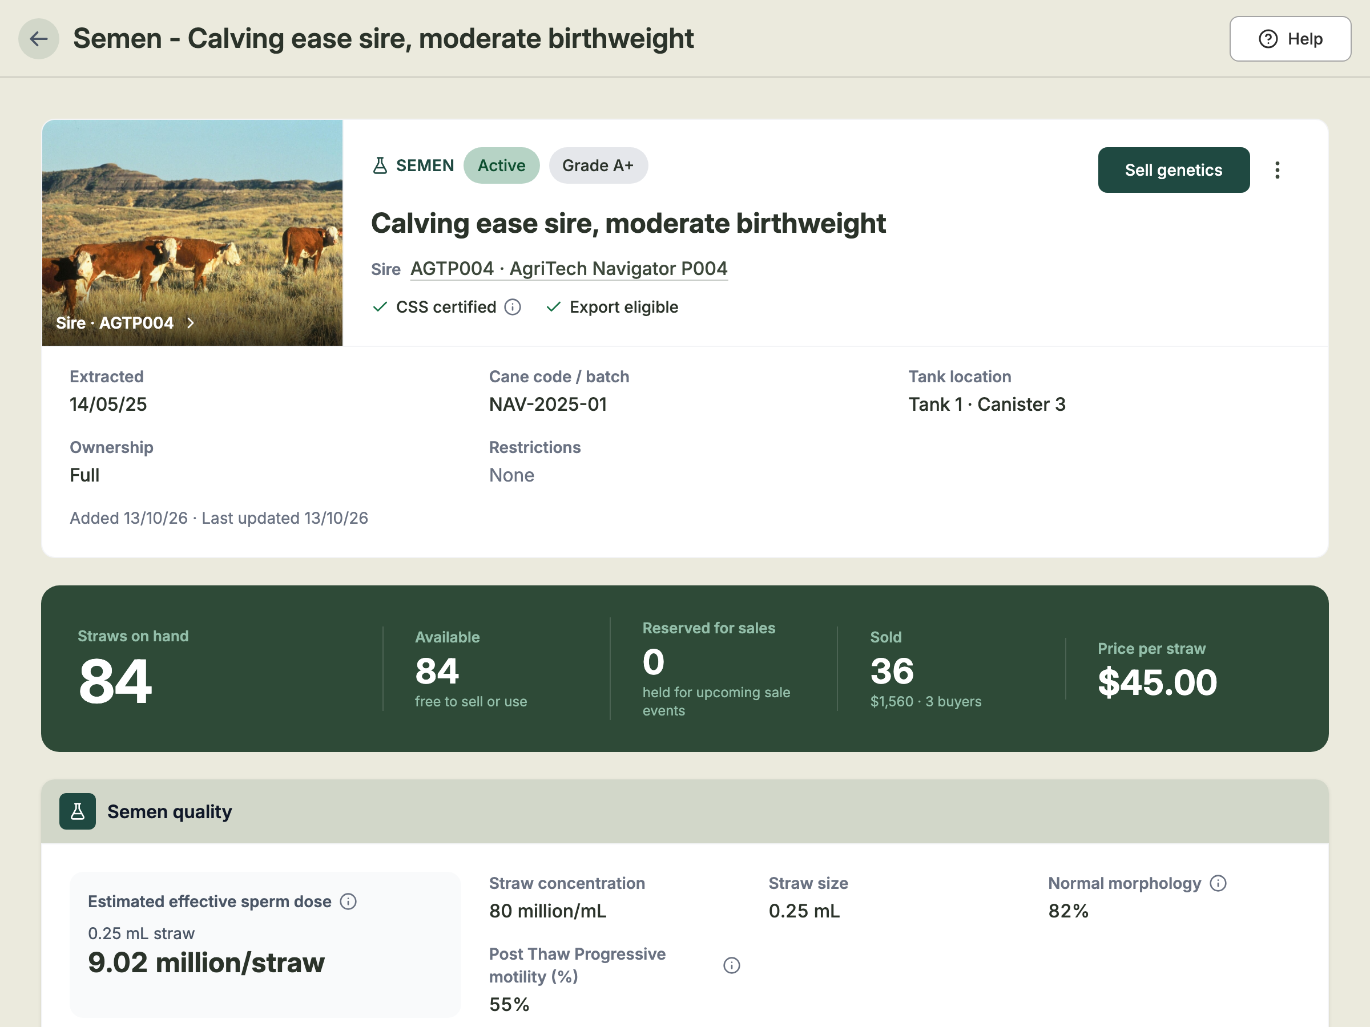Click the Semen quality section header
1370x1027 pixels.
point(684,811)
